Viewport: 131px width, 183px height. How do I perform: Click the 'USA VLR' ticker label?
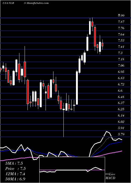tap(8, 3)
